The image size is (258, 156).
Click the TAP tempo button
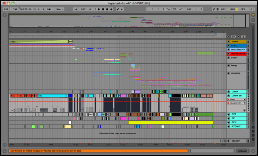pos(15,9)
